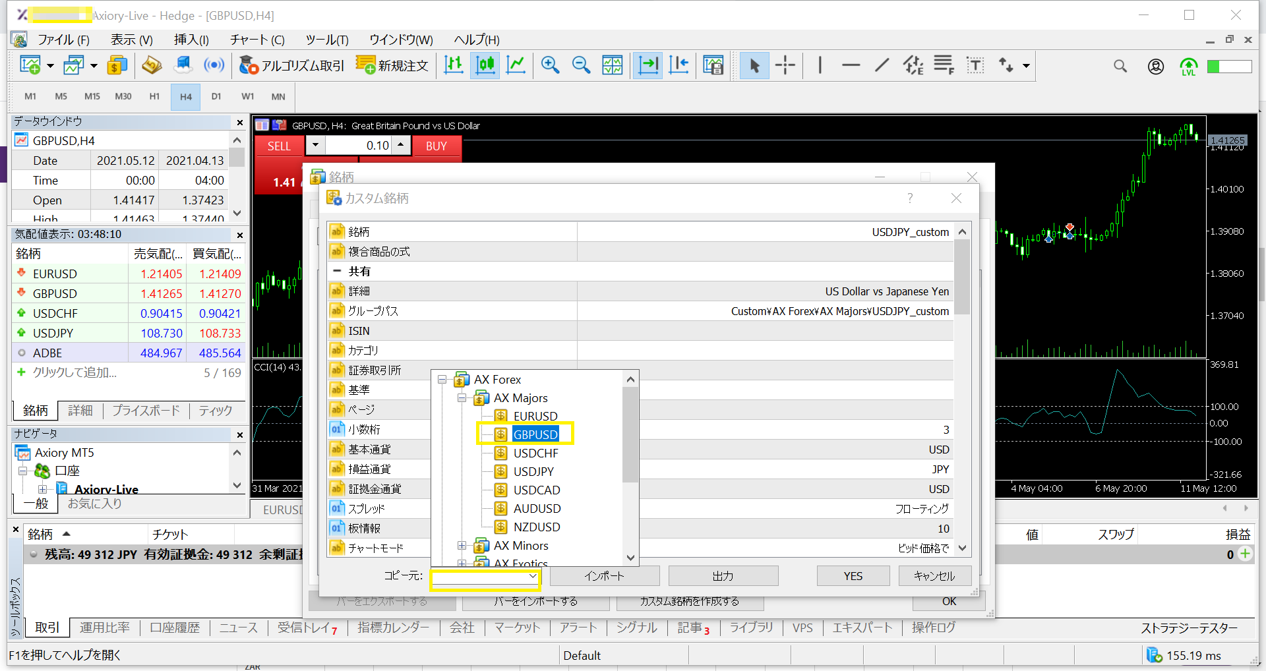Select the Fibonacci retracement tool
This screenshot has height=671, width=1266.
(x=944, y=65)
